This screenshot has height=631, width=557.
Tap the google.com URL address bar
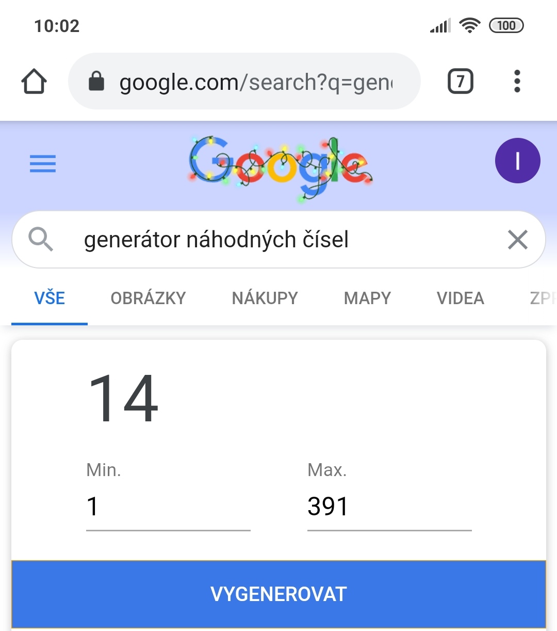(x=255, y=82)
